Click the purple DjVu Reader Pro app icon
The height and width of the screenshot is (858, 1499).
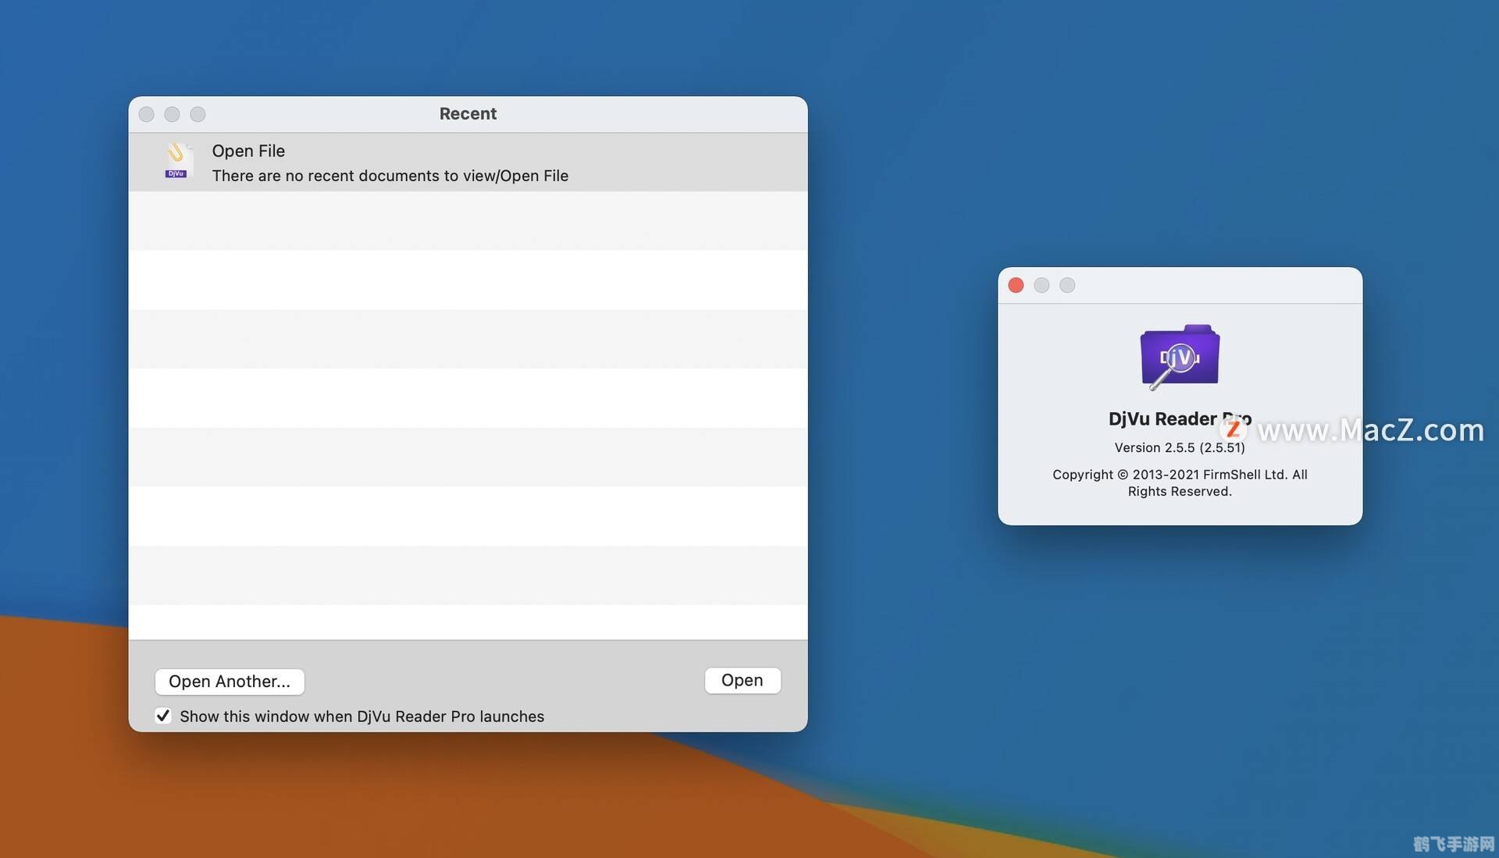[1179, 356]
